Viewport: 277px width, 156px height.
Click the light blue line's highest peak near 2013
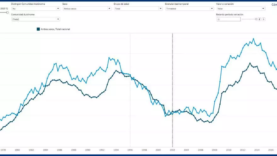253,39
